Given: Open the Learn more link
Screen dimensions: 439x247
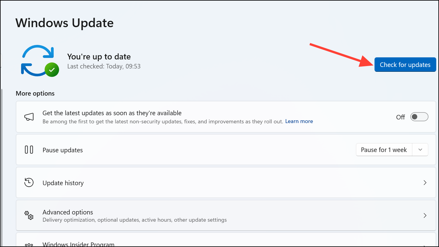Looking at the screenshot, I should [x=299, y=121].
